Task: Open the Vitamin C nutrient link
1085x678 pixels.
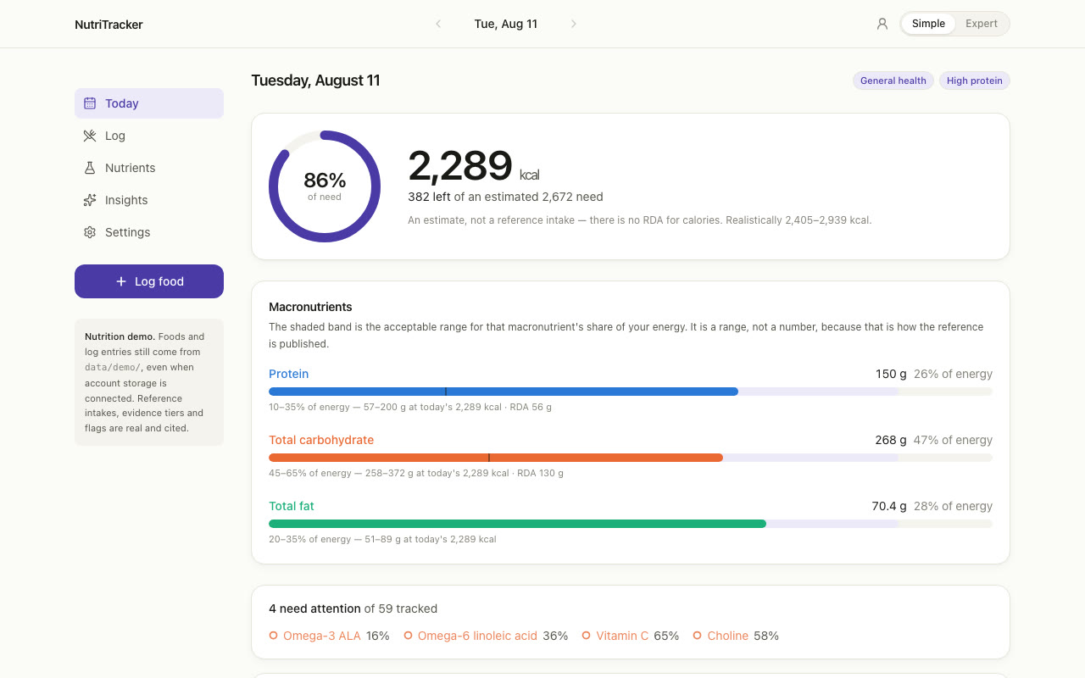Action: (622, 636)
